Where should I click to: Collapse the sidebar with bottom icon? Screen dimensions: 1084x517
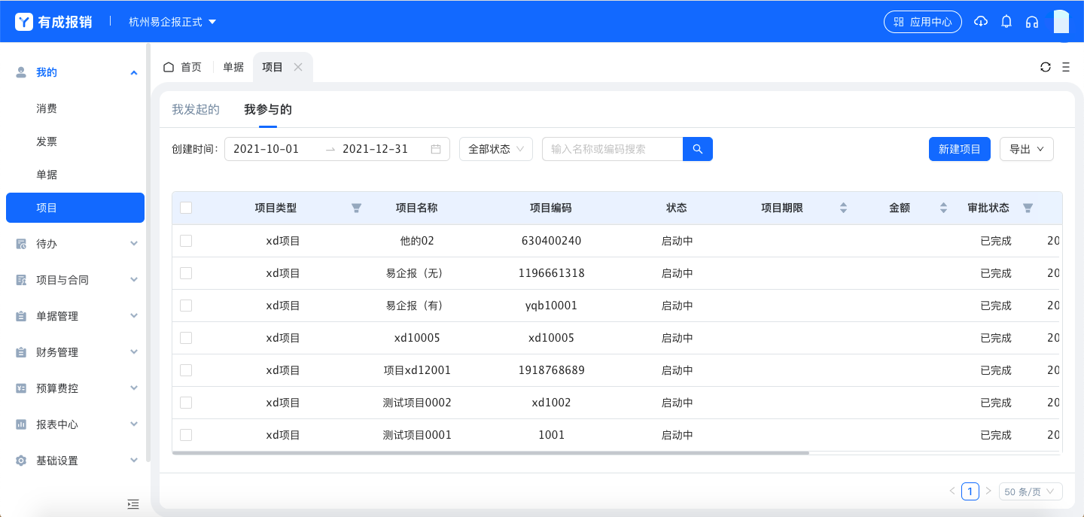click(133, 503)
